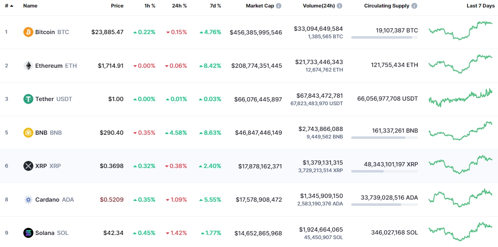Open Tether's 7-day sparkline chart
498x247 pixels.
460,98
